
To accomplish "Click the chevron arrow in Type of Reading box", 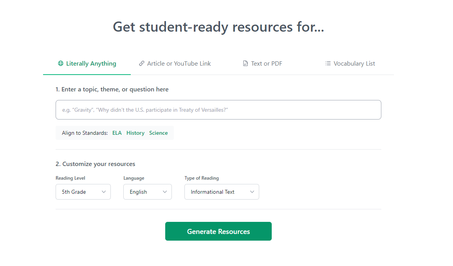I will click(x=252, y=192).
